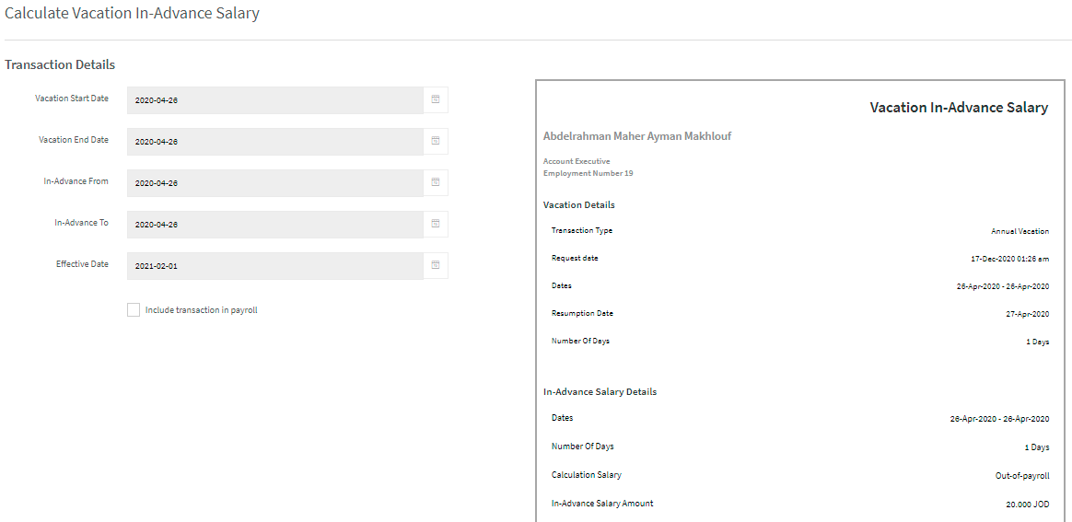Click the Account Executive job title

pyautogui.click(x=577, y=161)
